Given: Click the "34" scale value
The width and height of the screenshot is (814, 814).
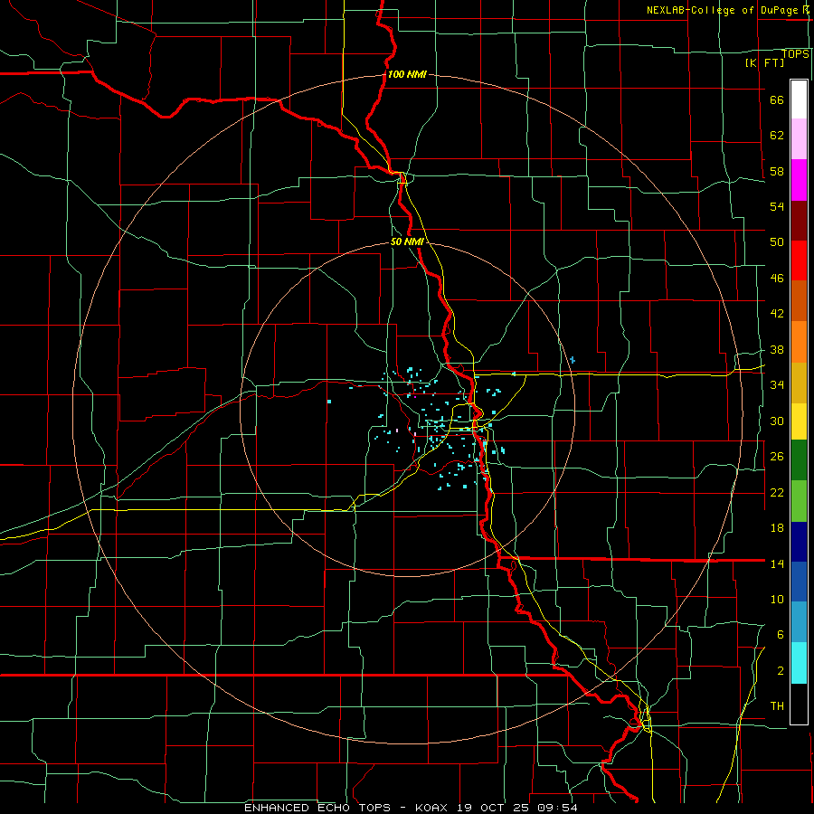Looking at the screenshot, I should [777, 384].
